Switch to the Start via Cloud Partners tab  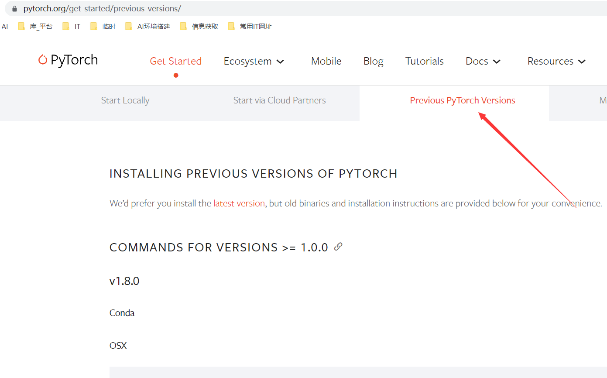(x=279, y=100)
